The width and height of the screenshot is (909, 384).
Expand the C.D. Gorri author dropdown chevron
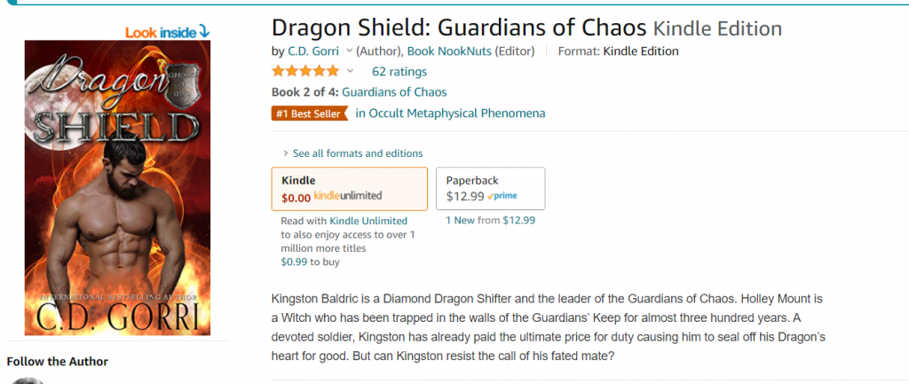point(349,51)
